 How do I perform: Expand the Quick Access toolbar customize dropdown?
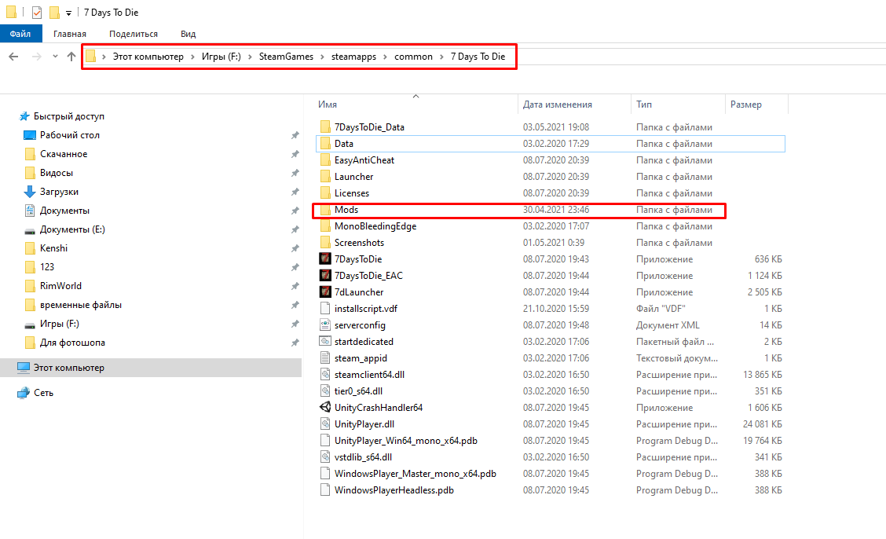(x=69, y=13)
